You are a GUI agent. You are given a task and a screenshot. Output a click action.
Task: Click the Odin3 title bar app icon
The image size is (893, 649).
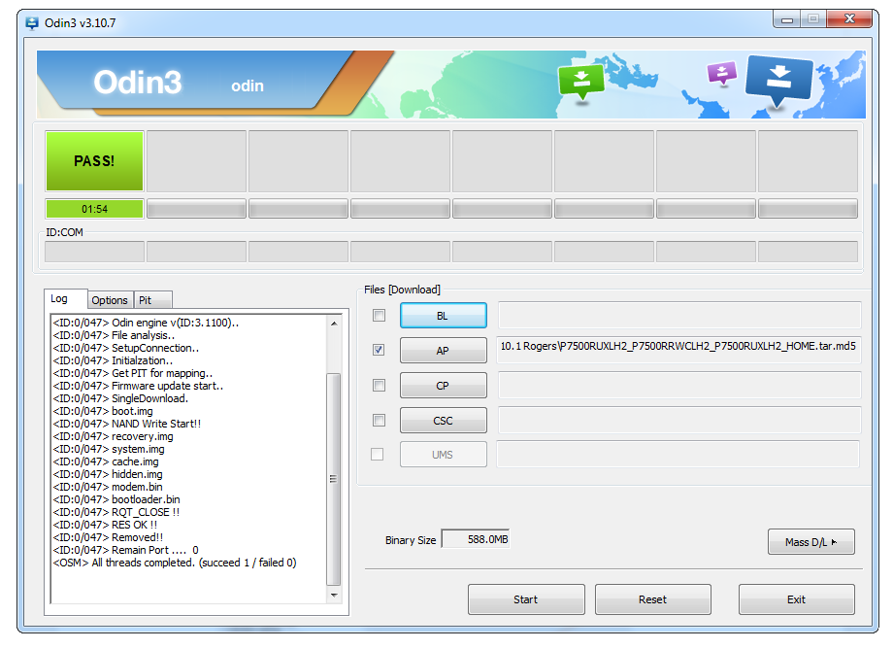[x=32, y=23]
